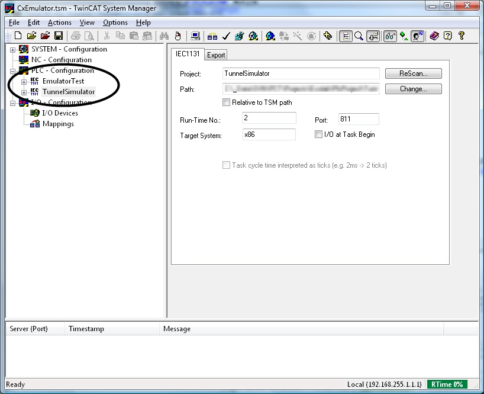Click the yellow plus-shaped toolbar icon

pyautogui.click(x=328, y=36)
